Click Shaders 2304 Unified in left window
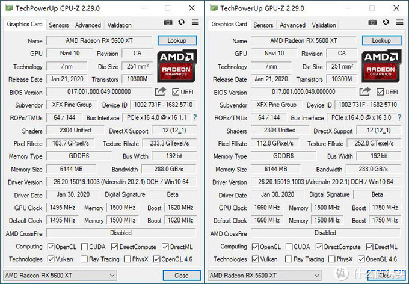 75,130
